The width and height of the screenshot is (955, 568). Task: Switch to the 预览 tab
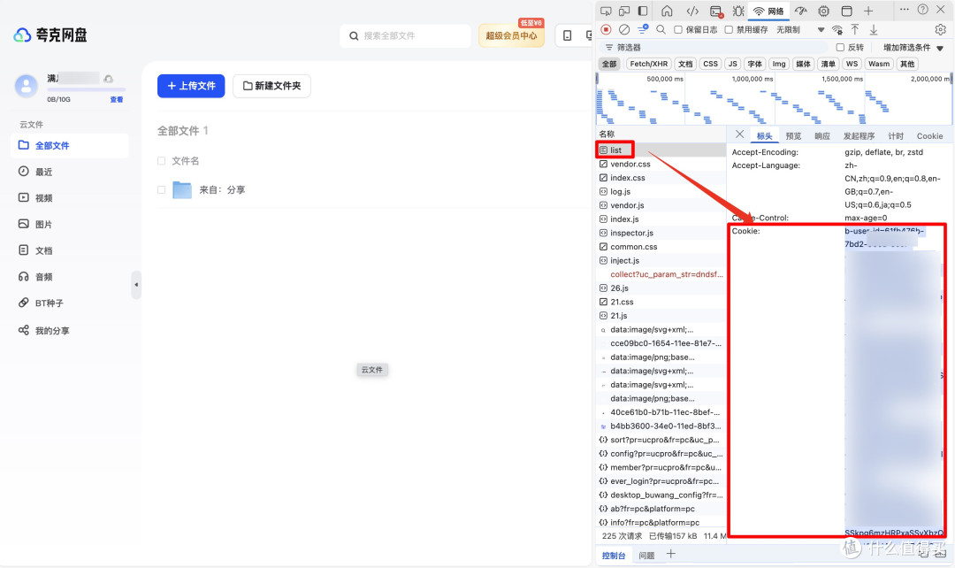coord(793,136)
